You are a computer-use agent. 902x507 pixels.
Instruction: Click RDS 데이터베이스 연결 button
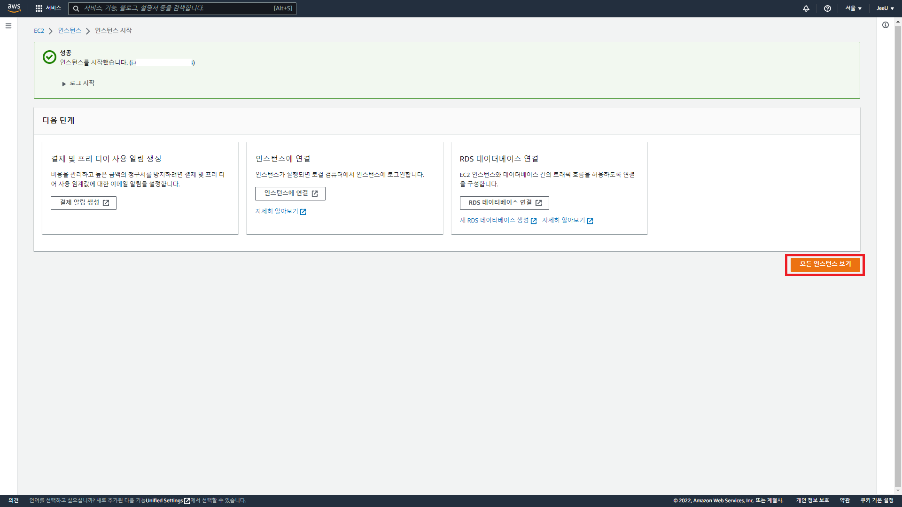[504, 203]
